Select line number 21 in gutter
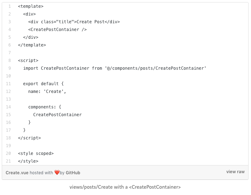251x195 pixels. point(8,161)
